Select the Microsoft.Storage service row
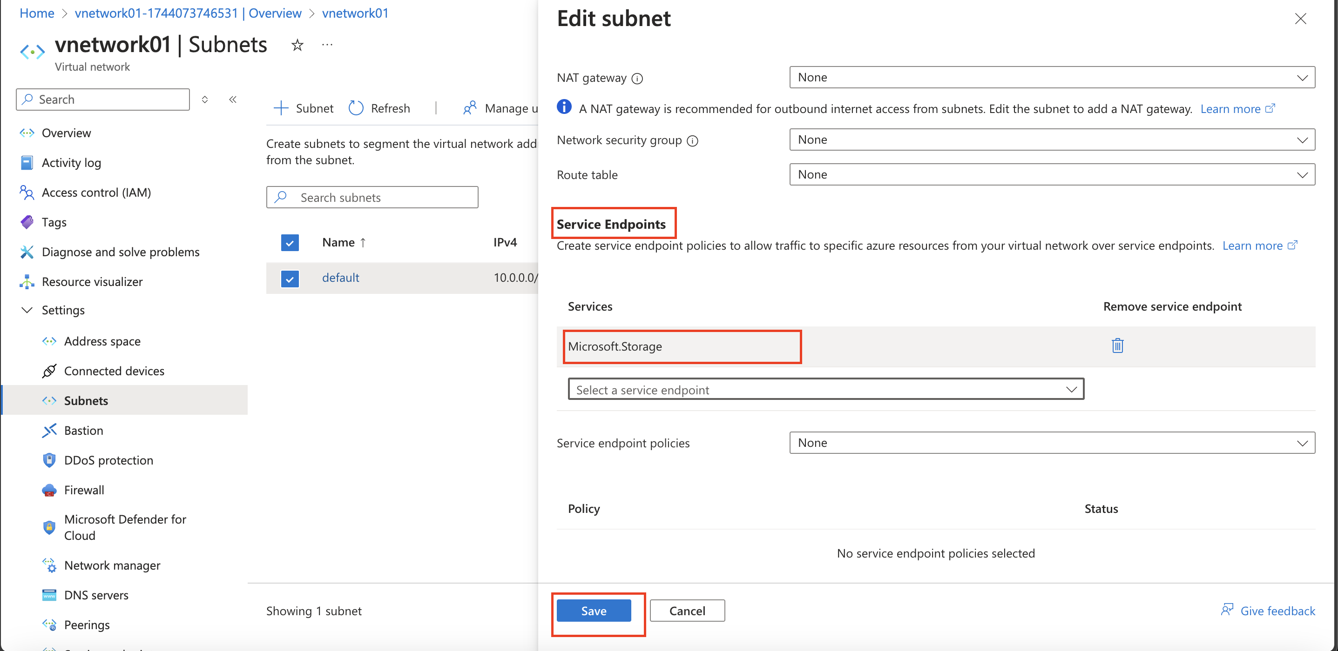 (936, 346)
